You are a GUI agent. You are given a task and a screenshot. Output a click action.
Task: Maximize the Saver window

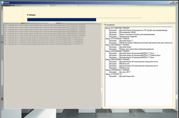[x=173, y=3]
